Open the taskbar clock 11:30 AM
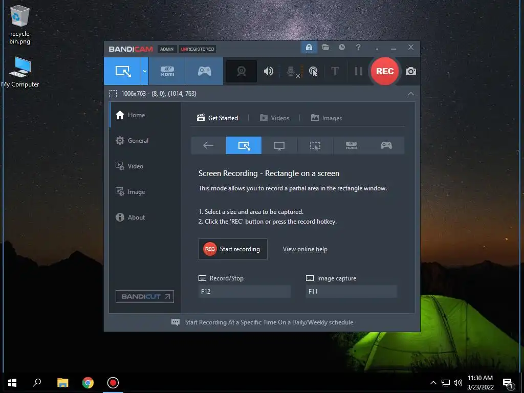 480,383
